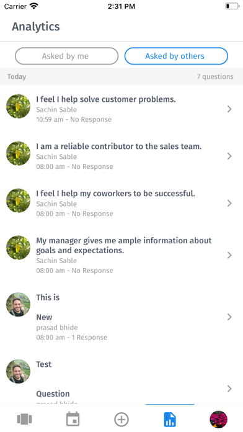
Task: Expand chevron for customer problems question
Action: tap(229, 109)
